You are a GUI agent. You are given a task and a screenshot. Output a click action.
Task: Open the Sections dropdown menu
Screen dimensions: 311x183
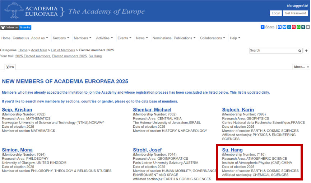pyautogui.click(x=61, y=38)
